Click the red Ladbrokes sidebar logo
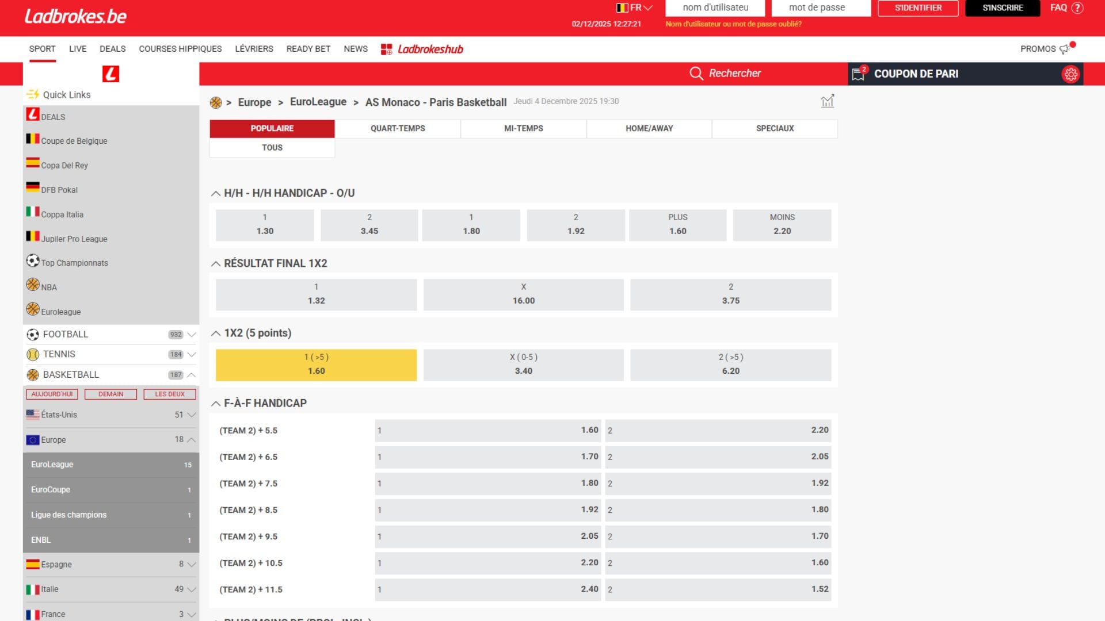 pyautogui.click(x=110, y=74)
